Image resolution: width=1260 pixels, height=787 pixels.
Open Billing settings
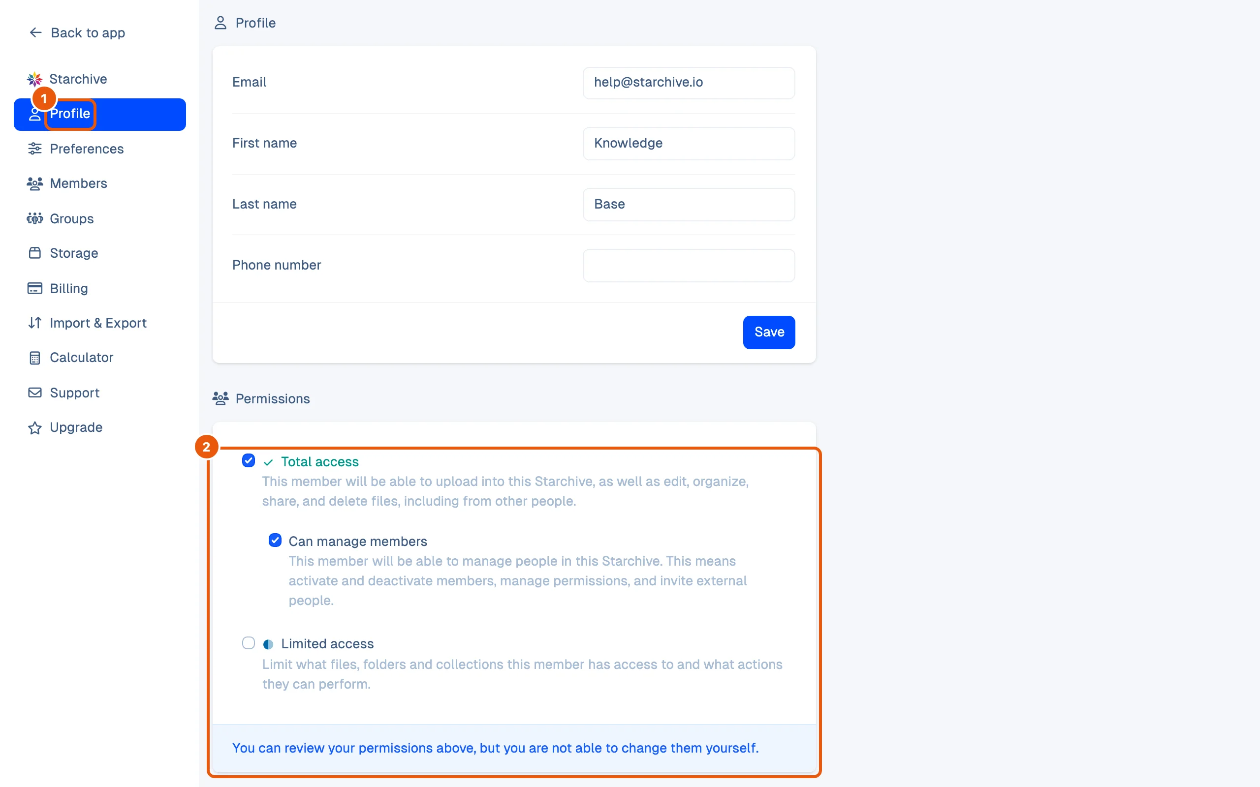(69, 288)
